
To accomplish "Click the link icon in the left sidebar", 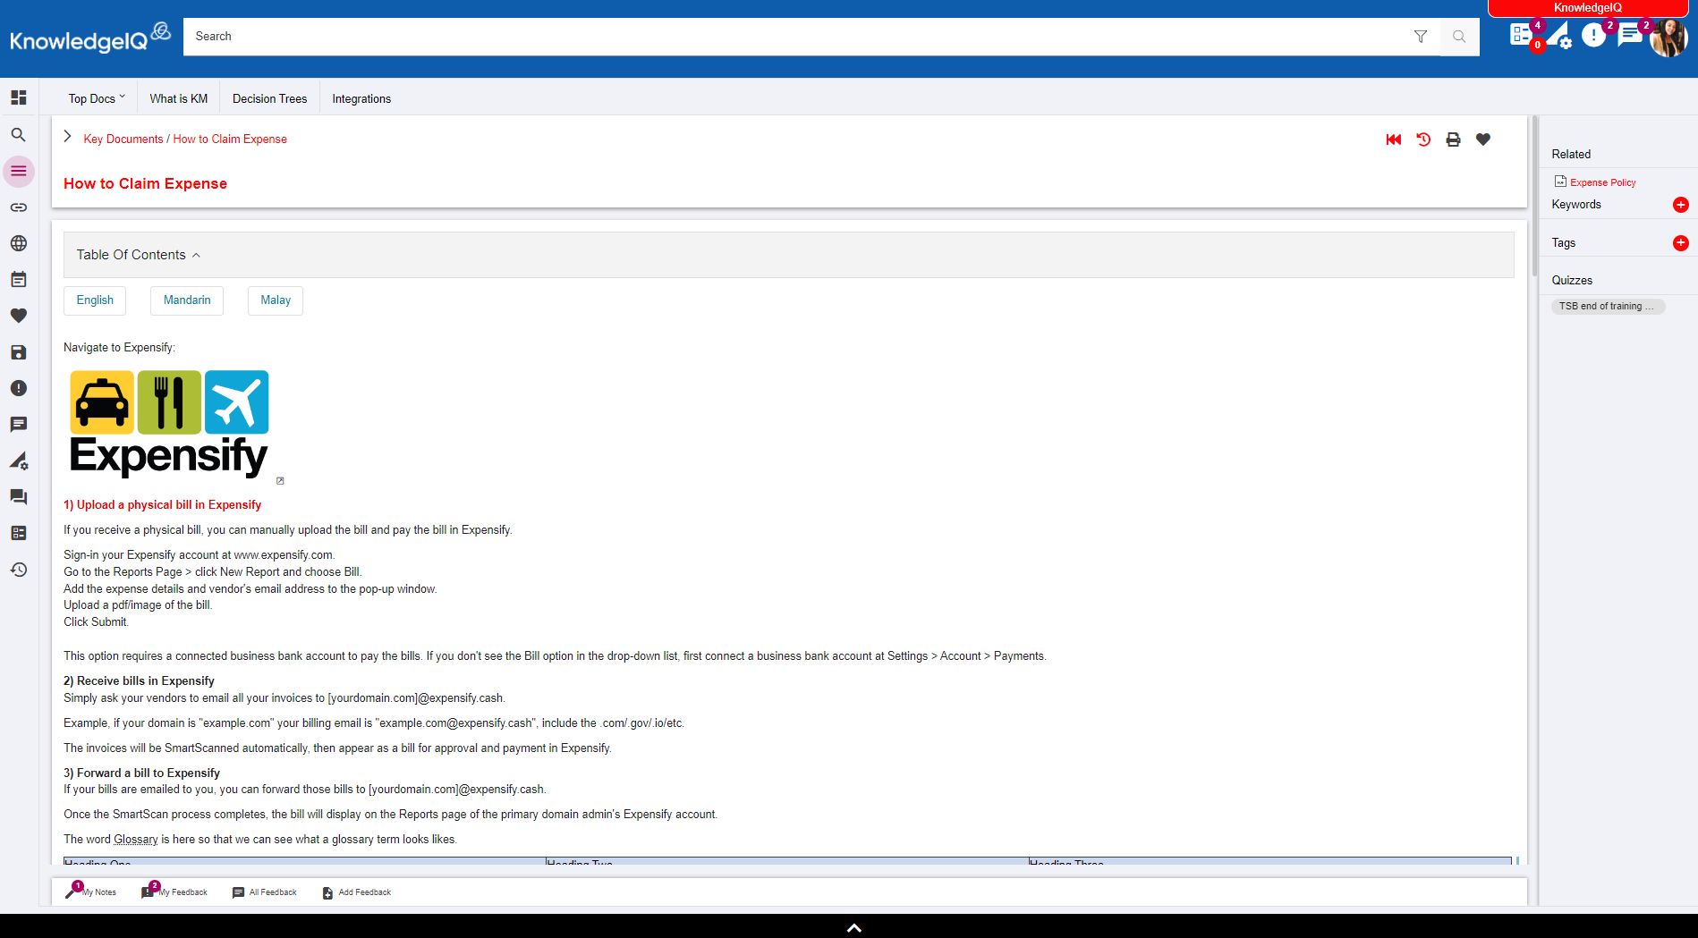I will (19, 207).
